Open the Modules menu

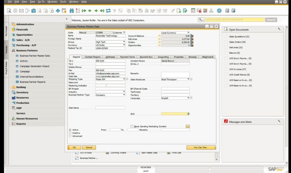53,1
